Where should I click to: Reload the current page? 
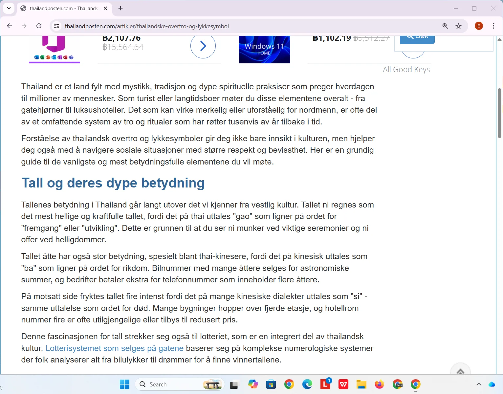(x=39, y=26)
